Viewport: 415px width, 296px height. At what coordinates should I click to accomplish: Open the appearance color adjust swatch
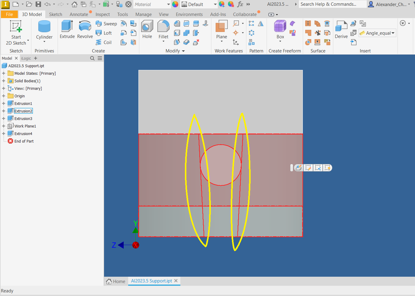[221, 5]
